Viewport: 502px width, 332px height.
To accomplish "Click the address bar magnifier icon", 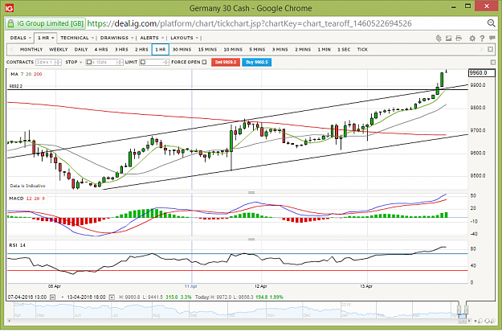I will [x=491, y=23].
